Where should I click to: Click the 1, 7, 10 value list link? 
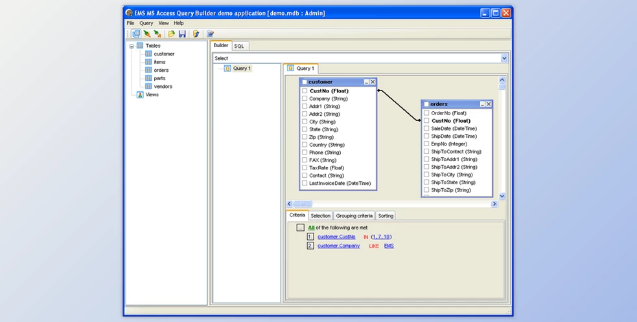click(x=382, y=237)
